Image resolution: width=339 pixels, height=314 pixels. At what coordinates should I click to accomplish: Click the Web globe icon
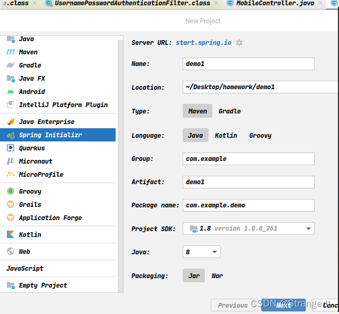point(11,251)
